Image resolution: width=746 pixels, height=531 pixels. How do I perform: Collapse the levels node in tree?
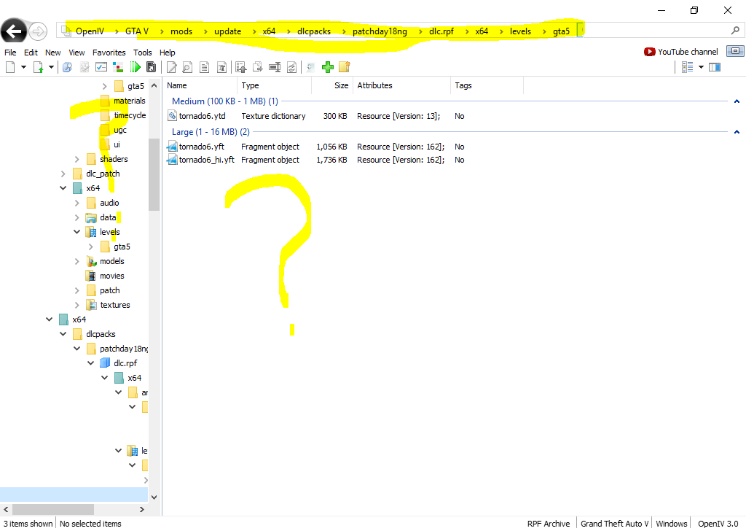[x=76, y=232]
